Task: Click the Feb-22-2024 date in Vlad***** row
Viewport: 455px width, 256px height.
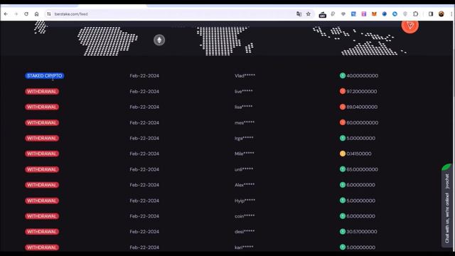Action: pos(144,76)
